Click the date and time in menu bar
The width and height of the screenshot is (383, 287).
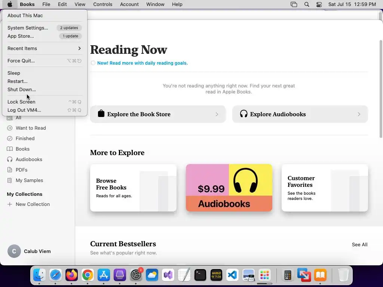click(x=352, y=4)
